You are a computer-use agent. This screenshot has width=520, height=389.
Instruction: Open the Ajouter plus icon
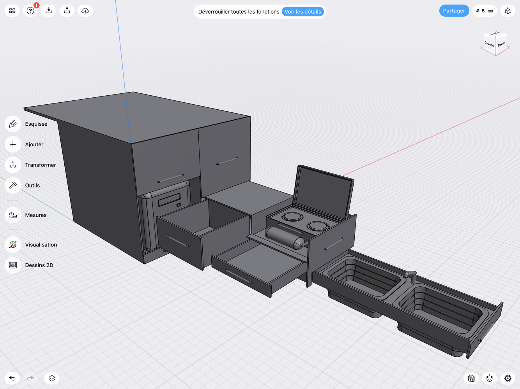pos(13,144)
